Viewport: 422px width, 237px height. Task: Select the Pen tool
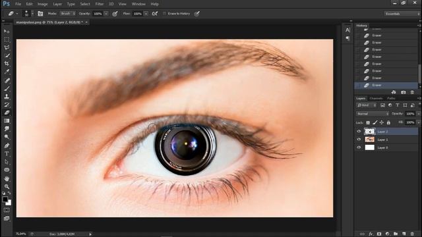pyautogui.click(x=7, y=146)
